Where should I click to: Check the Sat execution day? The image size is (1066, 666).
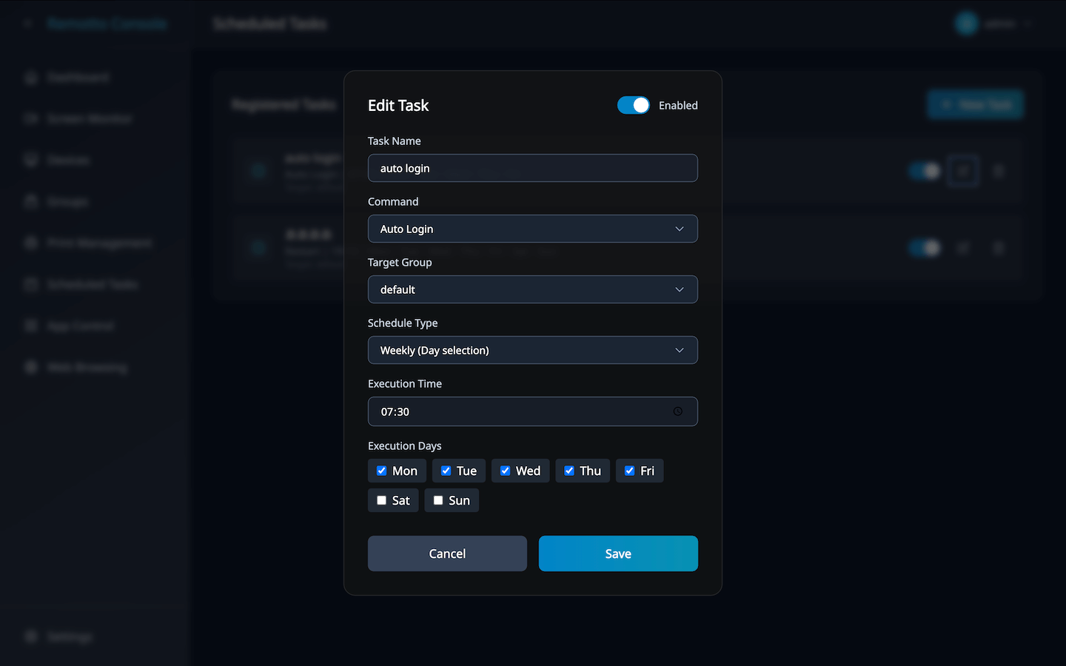click(x=382, y=500)
